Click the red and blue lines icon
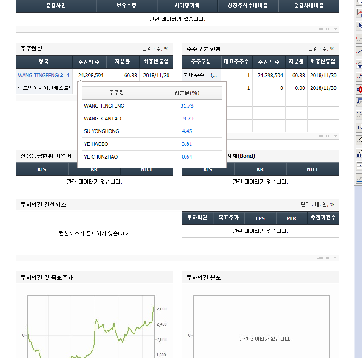This screenshot has width=362, height=358. pyautogui.click(x=359, y=179)
